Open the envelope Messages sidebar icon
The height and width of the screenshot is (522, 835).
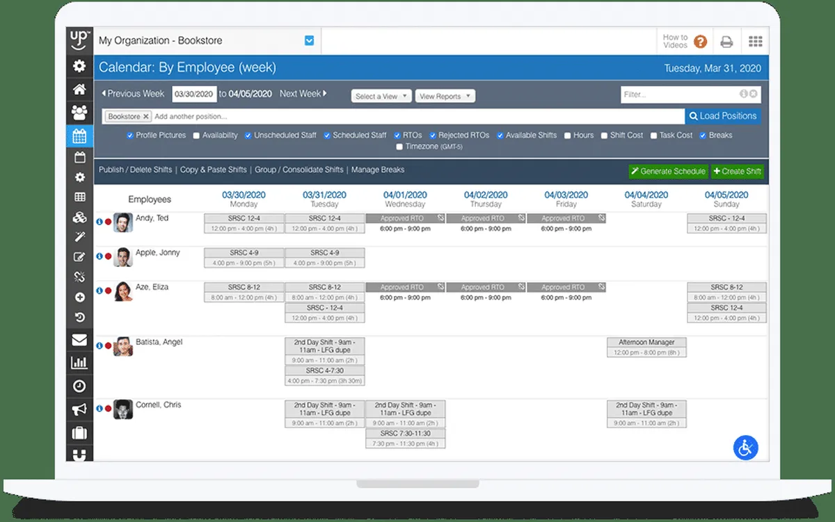(x=79, y=340)
